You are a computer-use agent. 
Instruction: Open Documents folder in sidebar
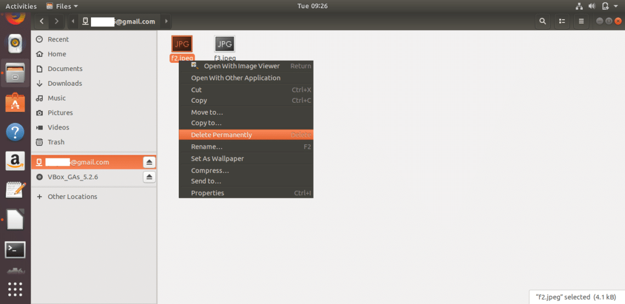(94, 69)
